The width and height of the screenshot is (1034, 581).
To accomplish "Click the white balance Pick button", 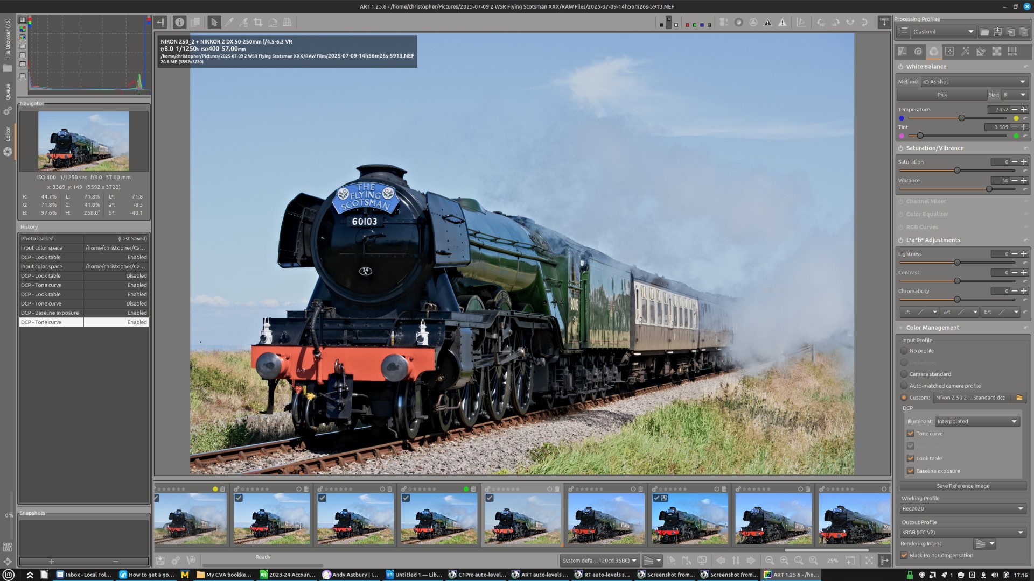I will click(941, 95).
